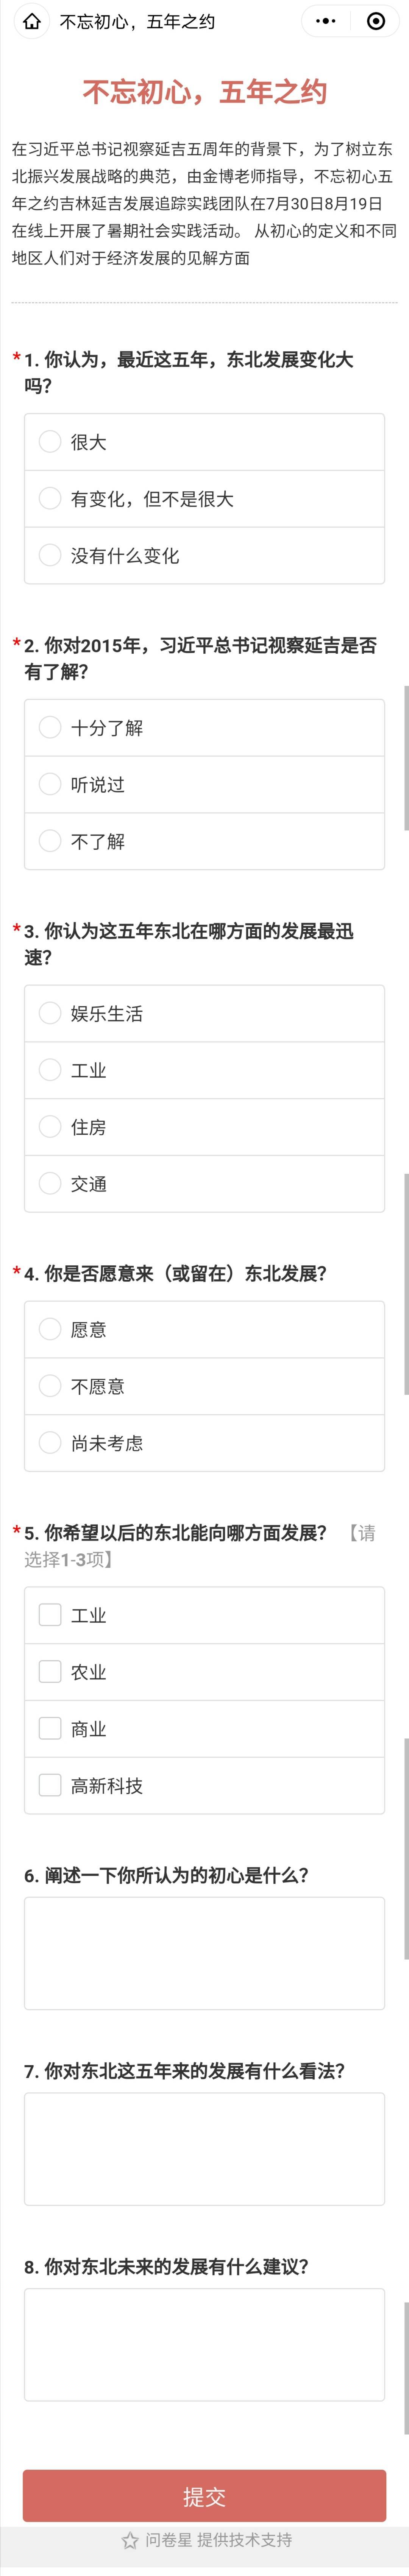Check the 农业 checkbox

tap(204, 1672)
